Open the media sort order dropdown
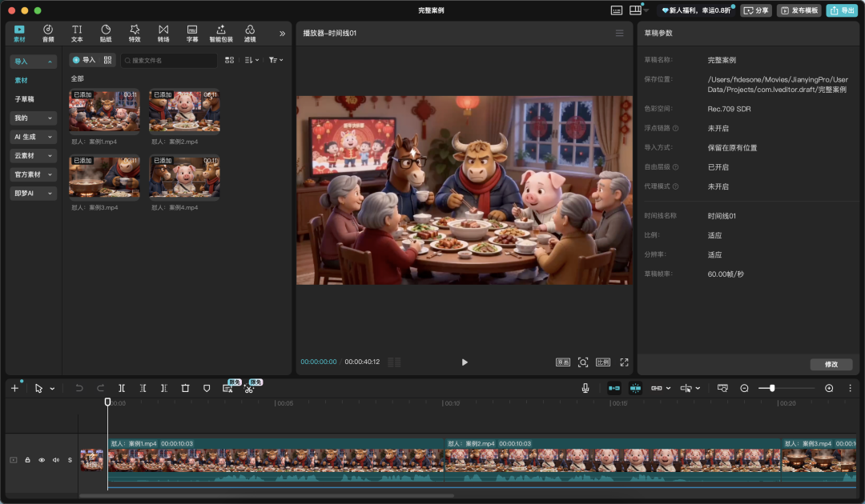865x504 pixels. click(251, 60)
